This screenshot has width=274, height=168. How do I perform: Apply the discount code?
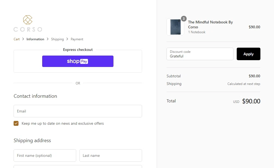coord(248,54)
